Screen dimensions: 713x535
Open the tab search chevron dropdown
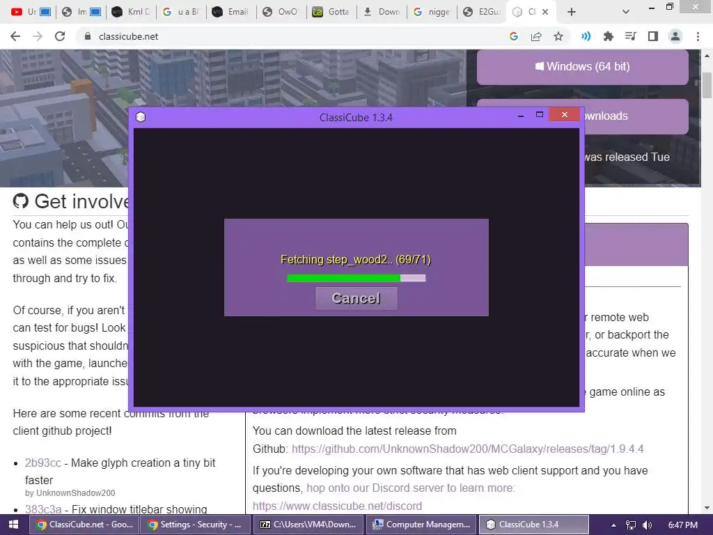[x=626, y=12]
